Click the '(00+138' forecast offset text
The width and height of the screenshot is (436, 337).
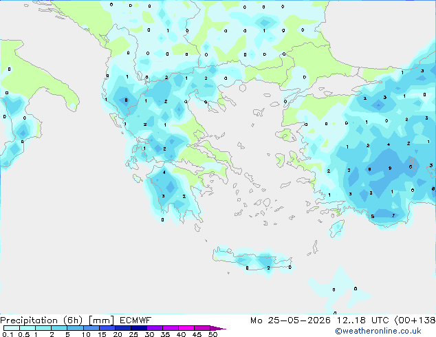pyautogui.click(x=415, y=320)
